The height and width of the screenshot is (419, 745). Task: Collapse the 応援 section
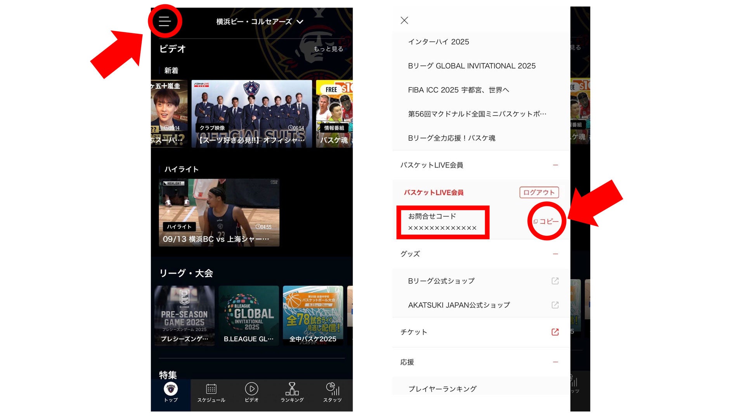point(555,362)
